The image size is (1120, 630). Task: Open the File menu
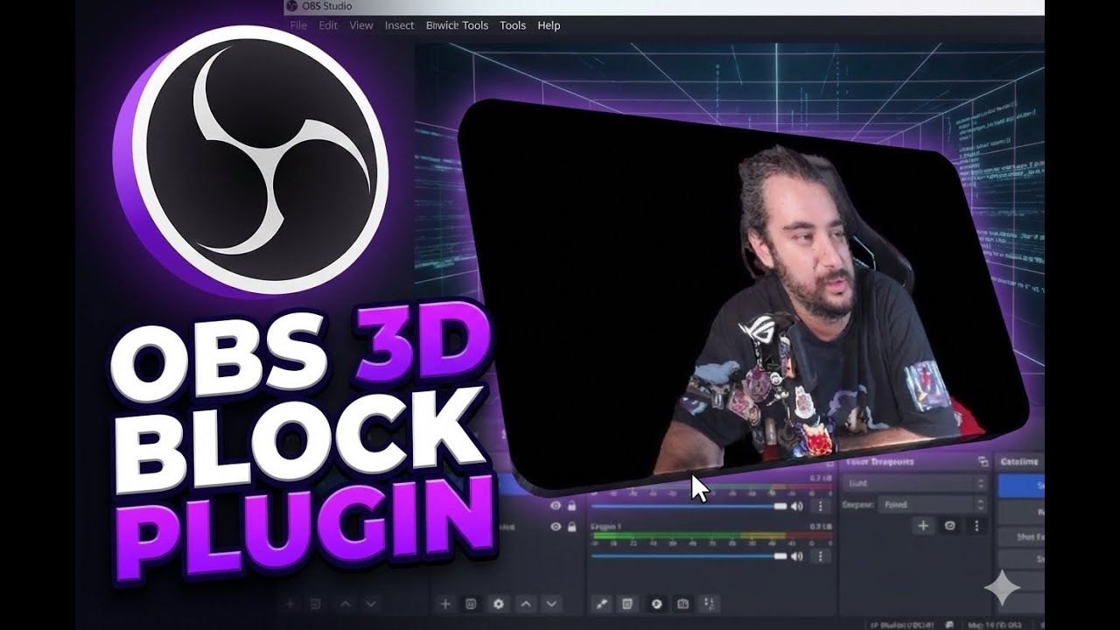[298, 25]
